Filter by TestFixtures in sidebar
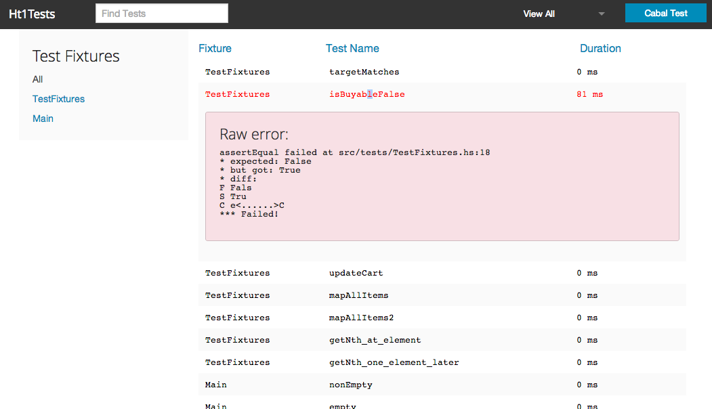This screenshot has height=409, width=712. (58, 99)
